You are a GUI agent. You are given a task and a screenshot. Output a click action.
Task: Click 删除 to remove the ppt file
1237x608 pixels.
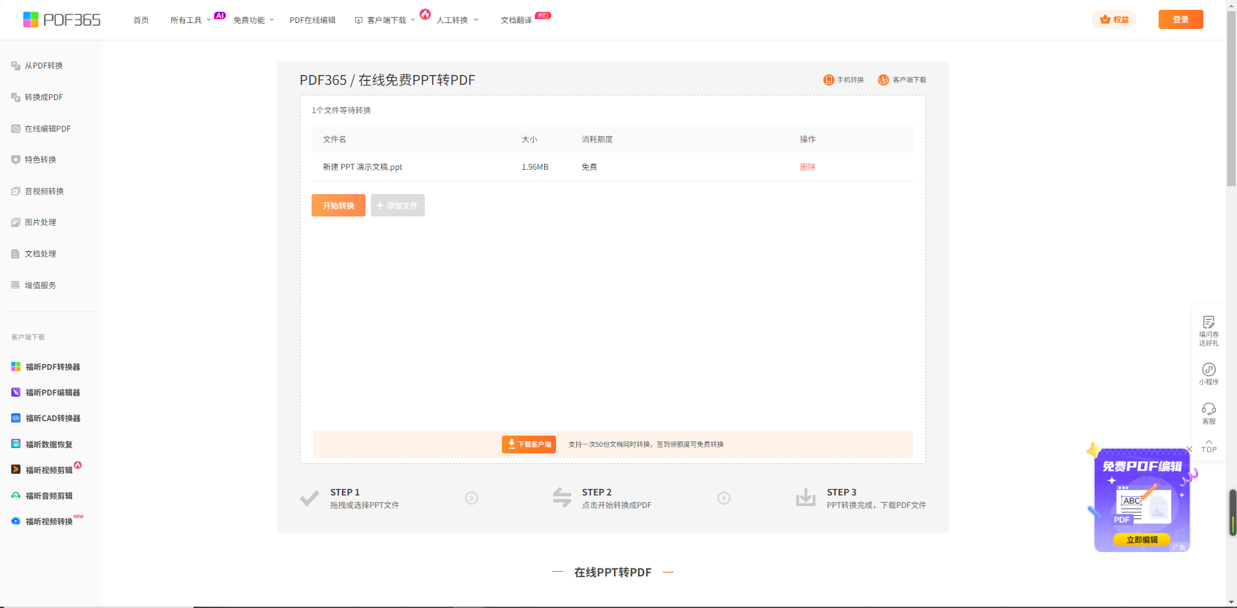[808, 167]
